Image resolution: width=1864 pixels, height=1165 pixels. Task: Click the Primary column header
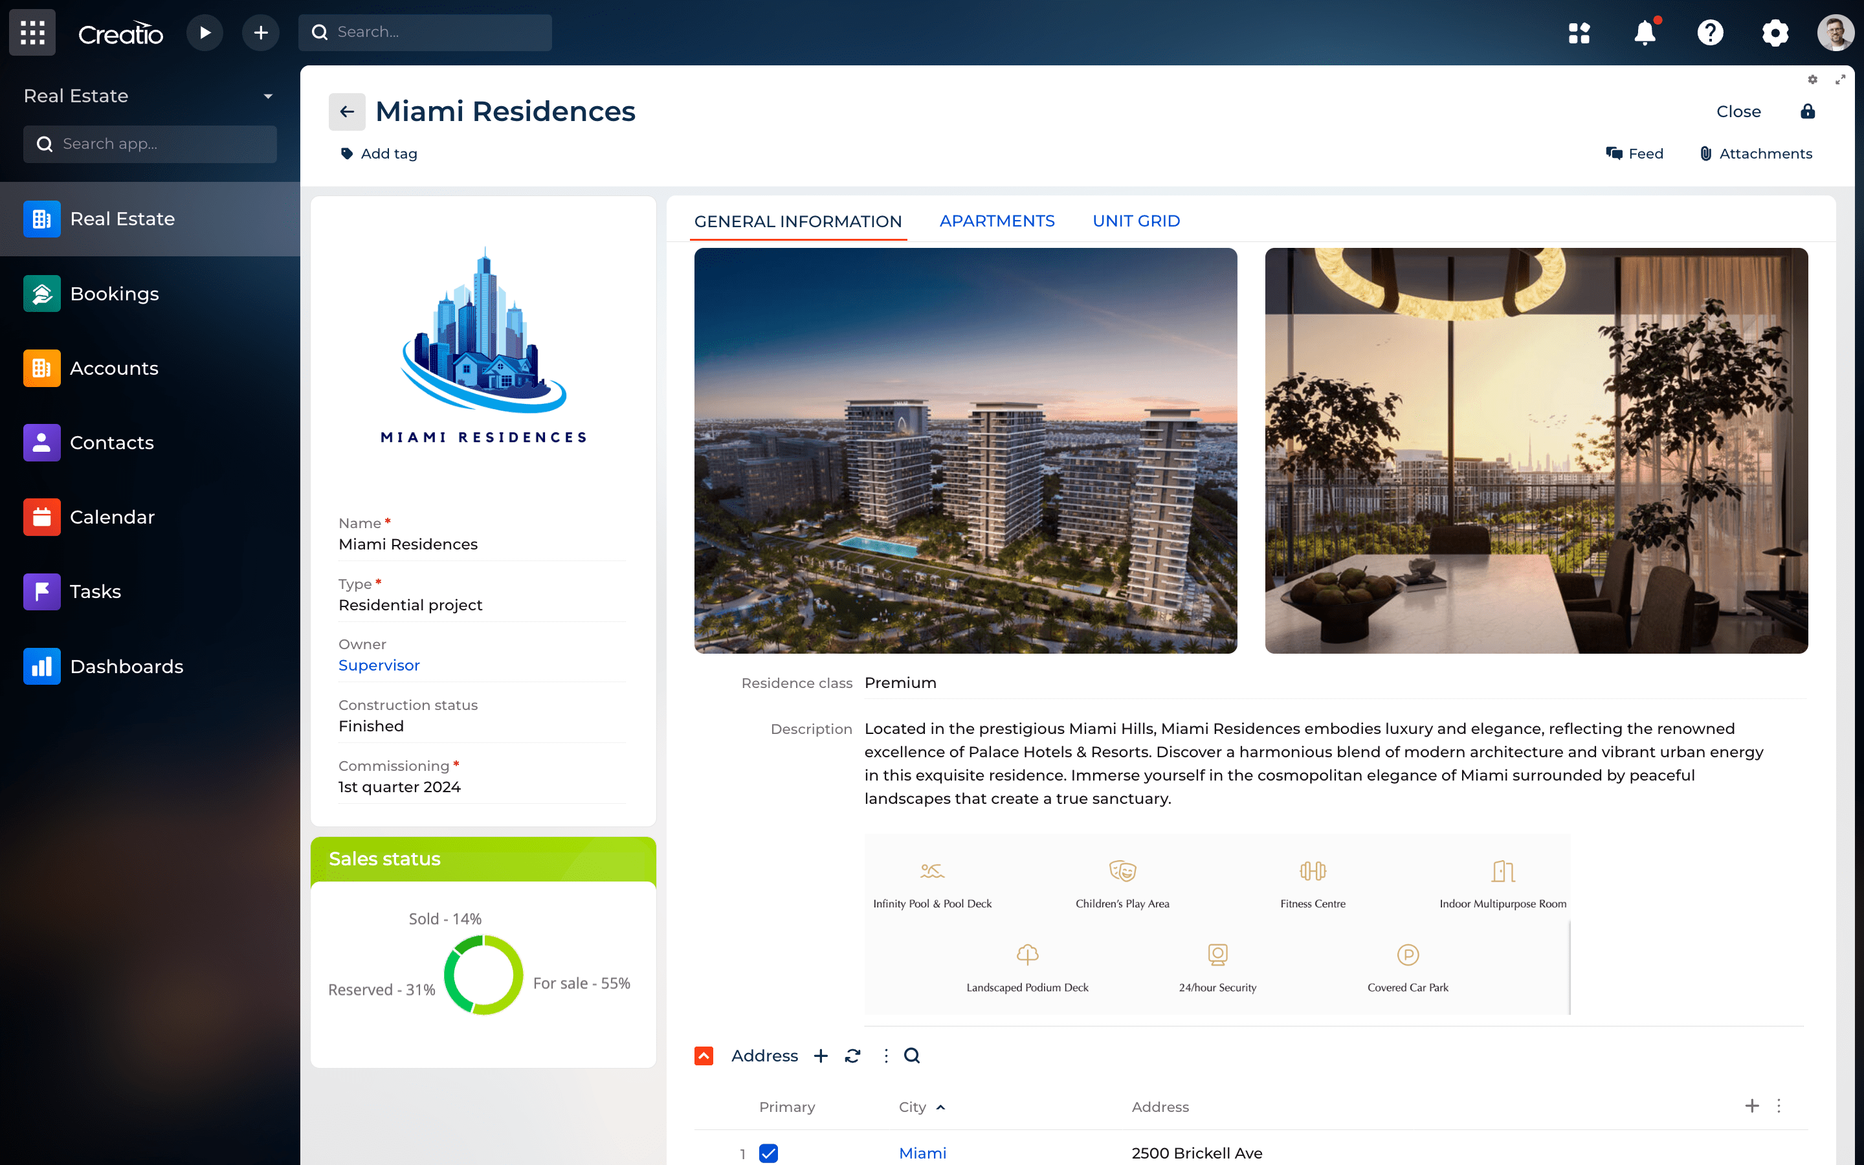click(786, 1107)
